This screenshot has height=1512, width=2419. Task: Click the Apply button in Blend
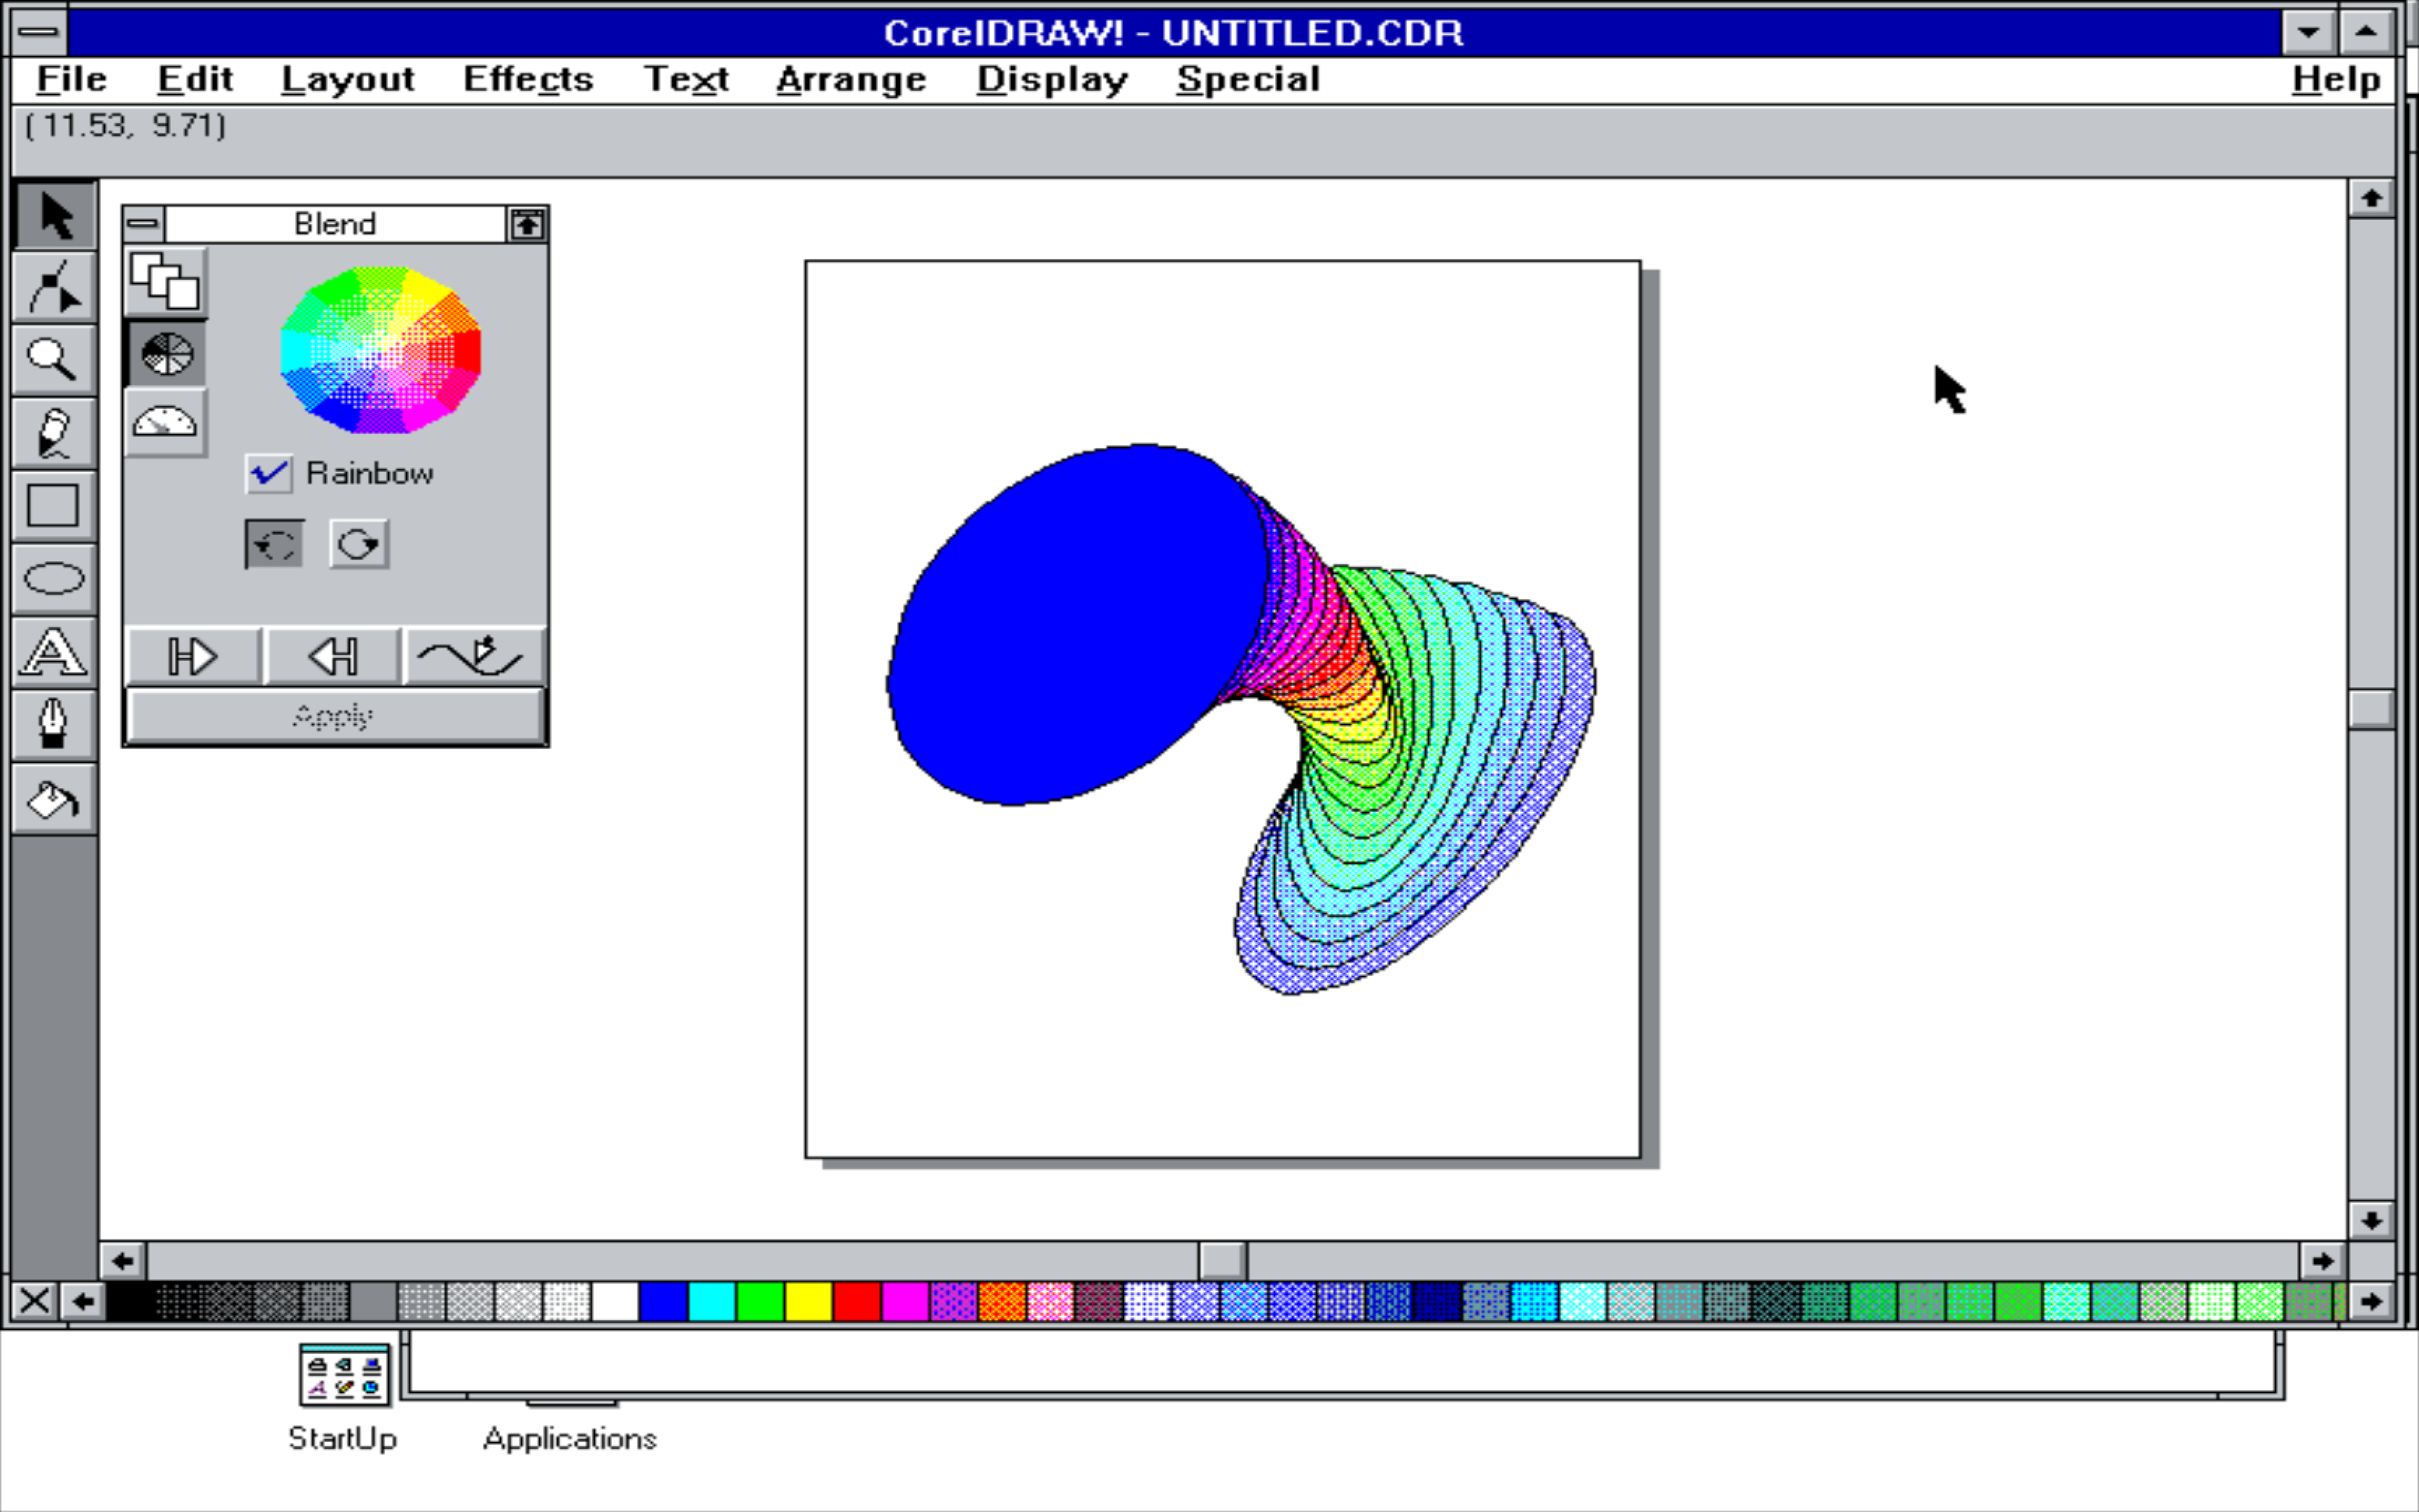coord(335,716)
